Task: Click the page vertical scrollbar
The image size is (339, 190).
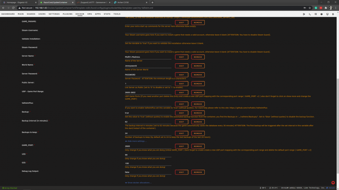Action: tap(338, 126)
